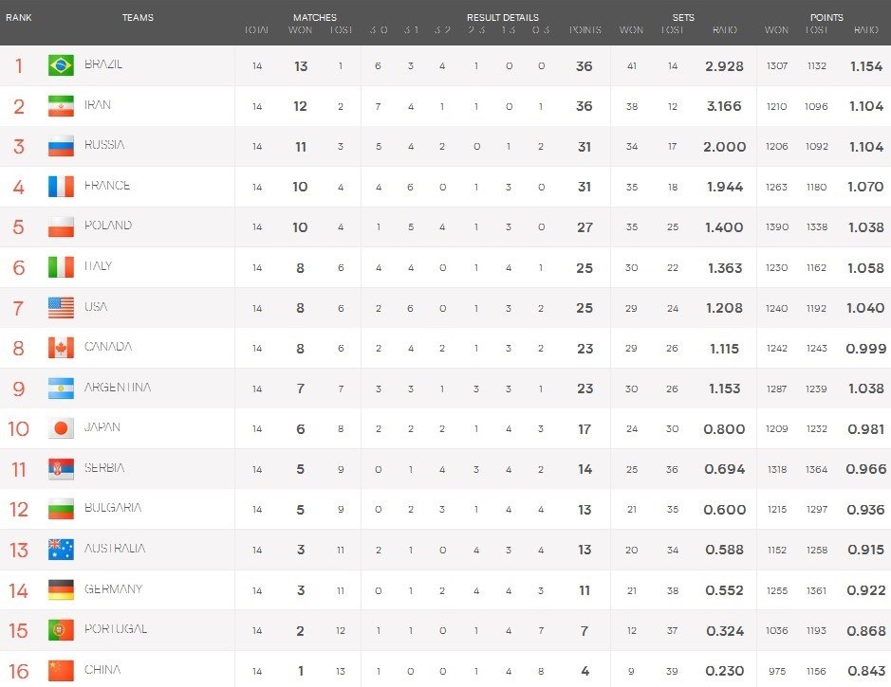
Task: Click the Japan flag icon
Action: [61, 428]
